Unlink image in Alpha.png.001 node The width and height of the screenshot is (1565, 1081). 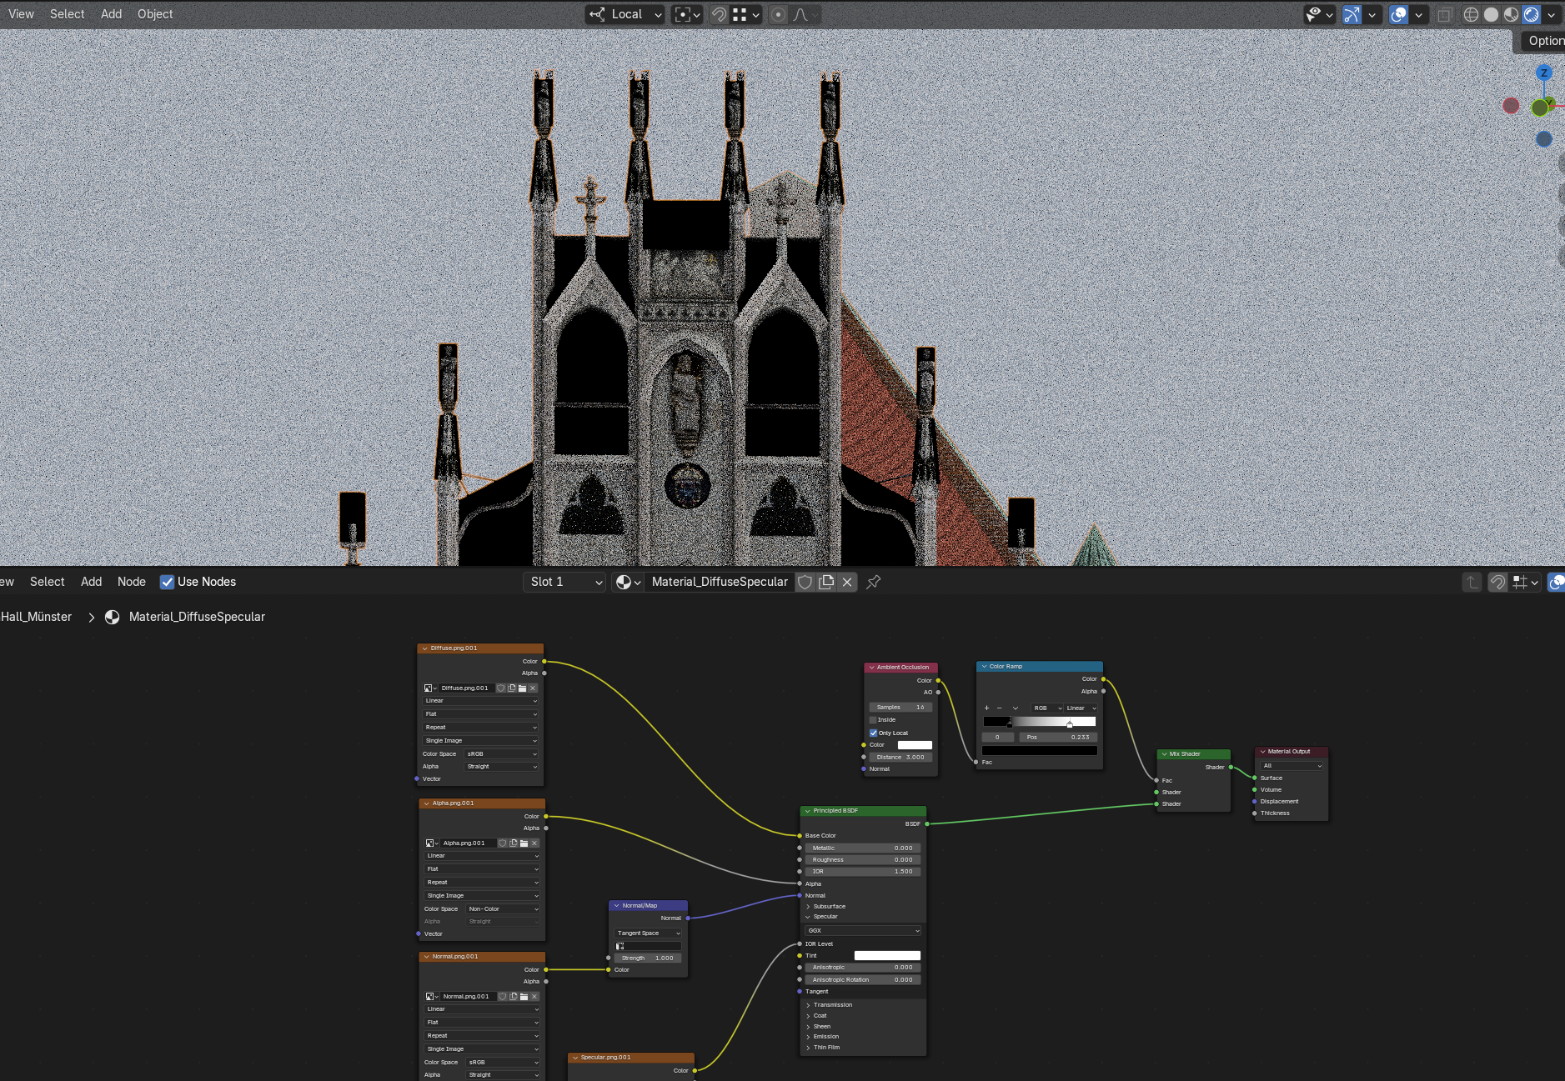coord(534,843)
